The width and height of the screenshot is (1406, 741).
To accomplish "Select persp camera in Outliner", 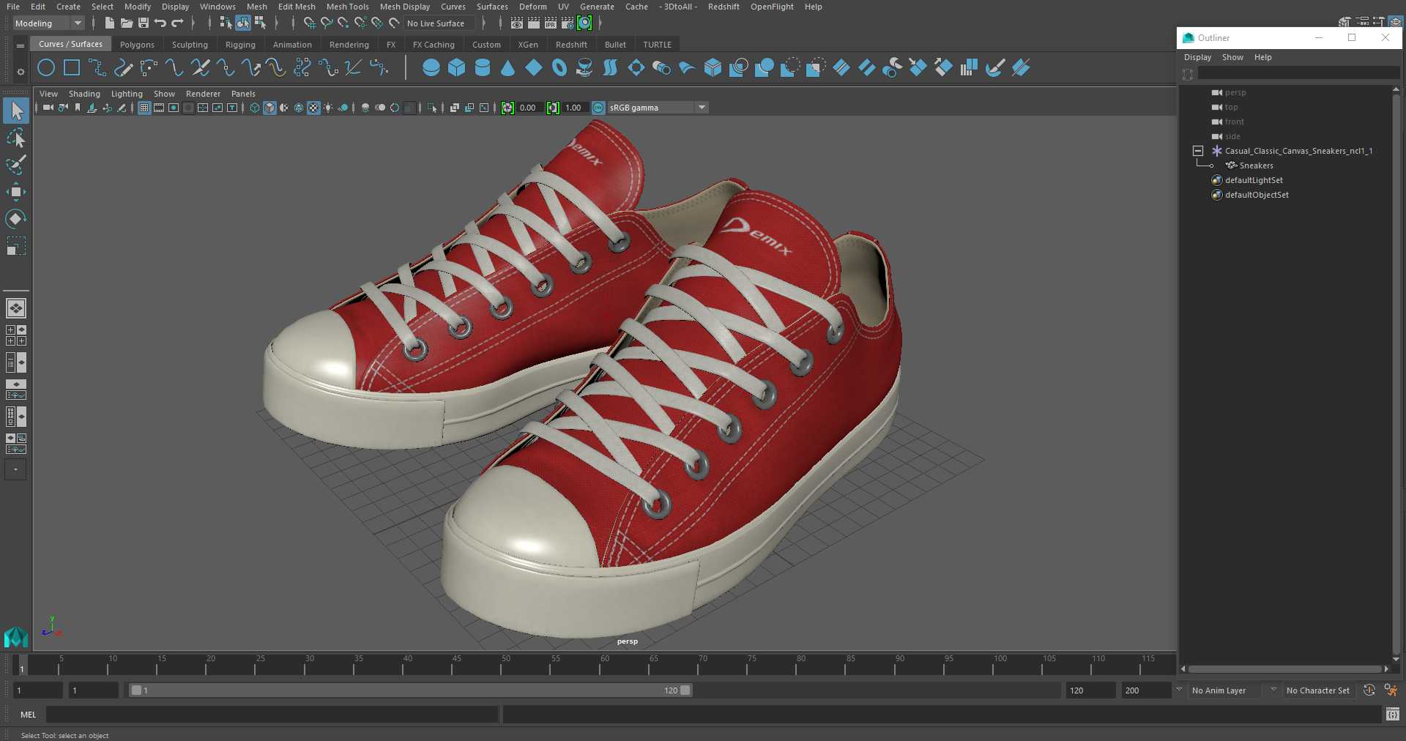I will [1235, 92].
